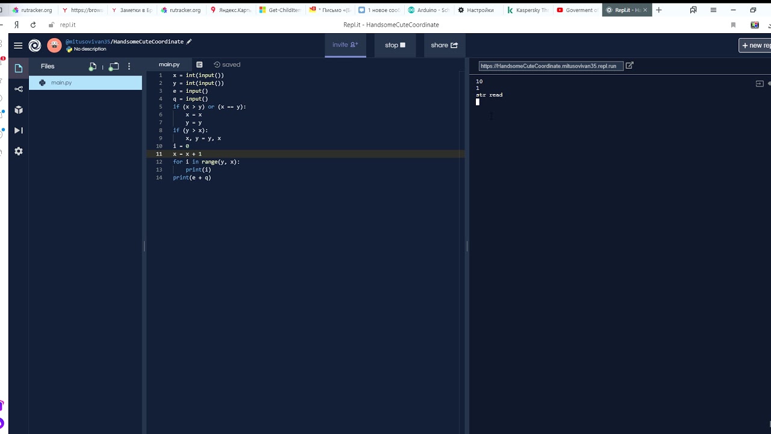Click the invite button
This screenshot has width=771, height=434.
point(345,45)
